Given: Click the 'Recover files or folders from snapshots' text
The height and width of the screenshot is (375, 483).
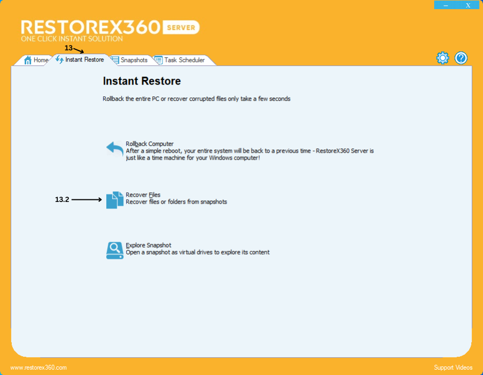Looking at the screenshot, I should click(176, 202).
